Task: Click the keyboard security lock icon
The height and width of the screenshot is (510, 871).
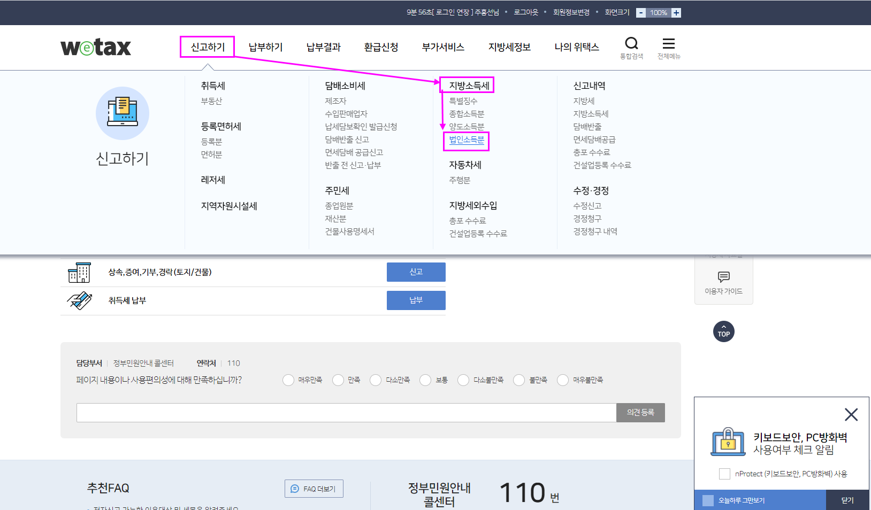Action: coord(728,442)
